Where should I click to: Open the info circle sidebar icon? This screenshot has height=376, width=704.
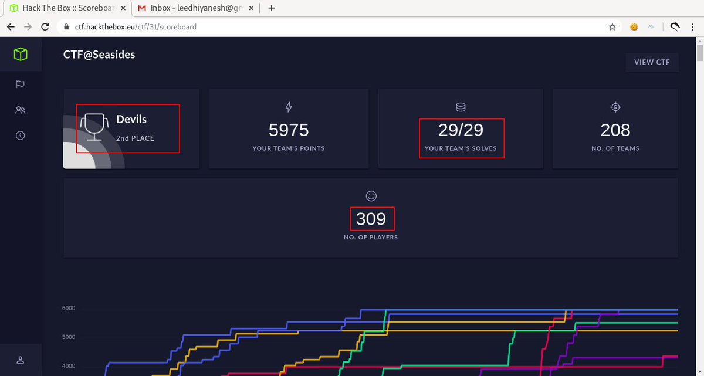tap(21, 136)
